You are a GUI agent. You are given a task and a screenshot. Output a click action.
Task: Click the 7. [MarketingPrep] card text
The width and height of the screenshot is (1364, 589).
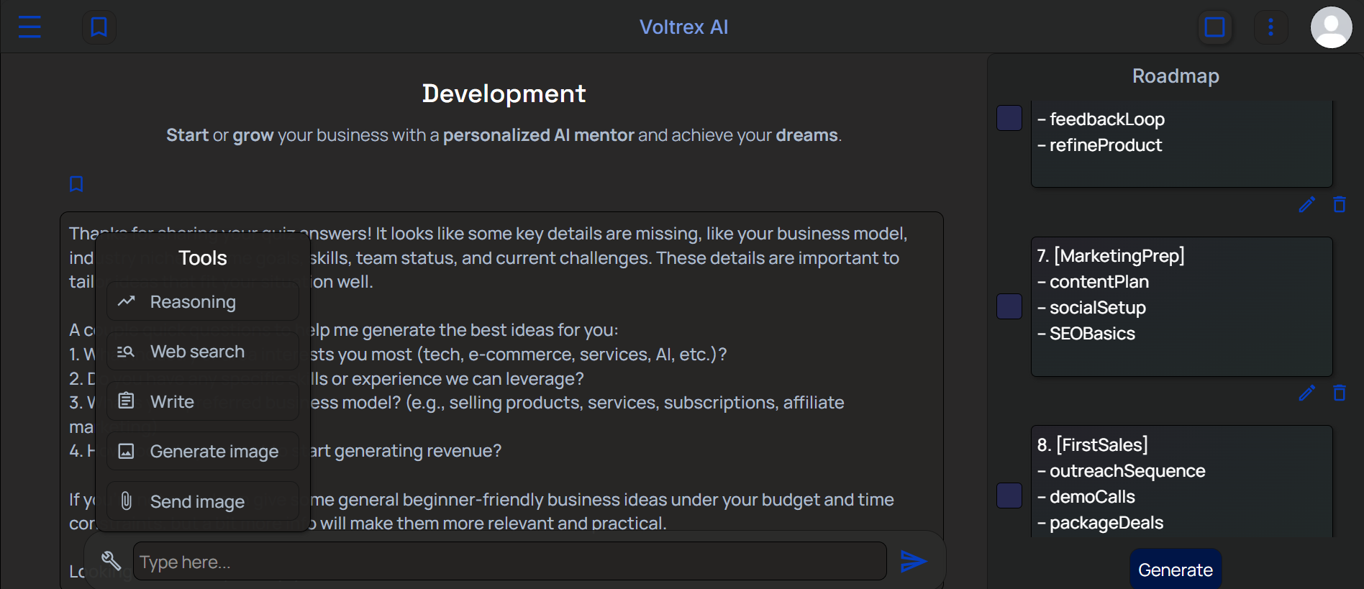click(1111, 256)
